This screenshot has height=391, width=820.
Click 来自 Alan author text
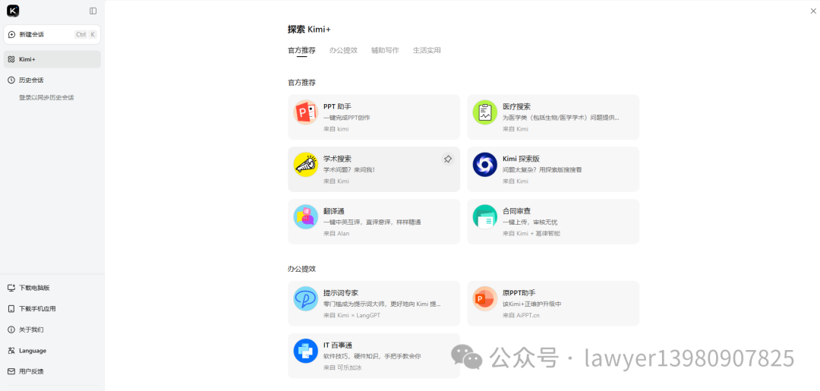[x=336, y=234]
